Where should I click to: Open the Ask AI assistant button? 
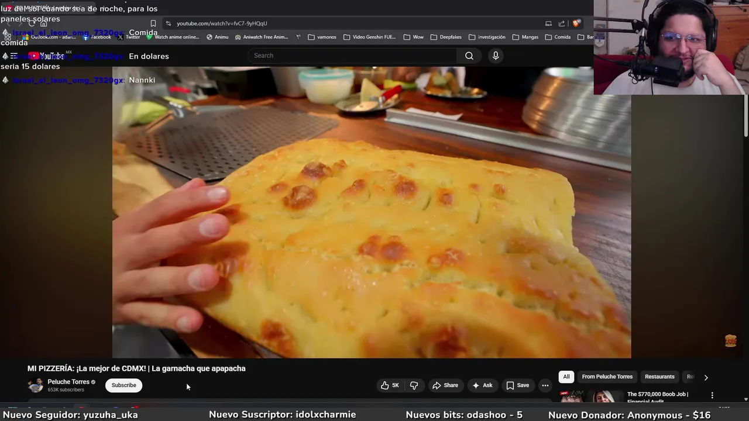[x=483, y=385]
